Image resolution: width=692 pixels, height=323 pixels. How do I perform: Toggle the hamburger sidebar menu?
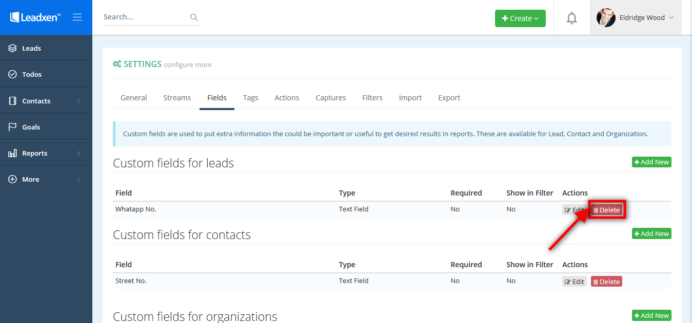click(77, 17)
